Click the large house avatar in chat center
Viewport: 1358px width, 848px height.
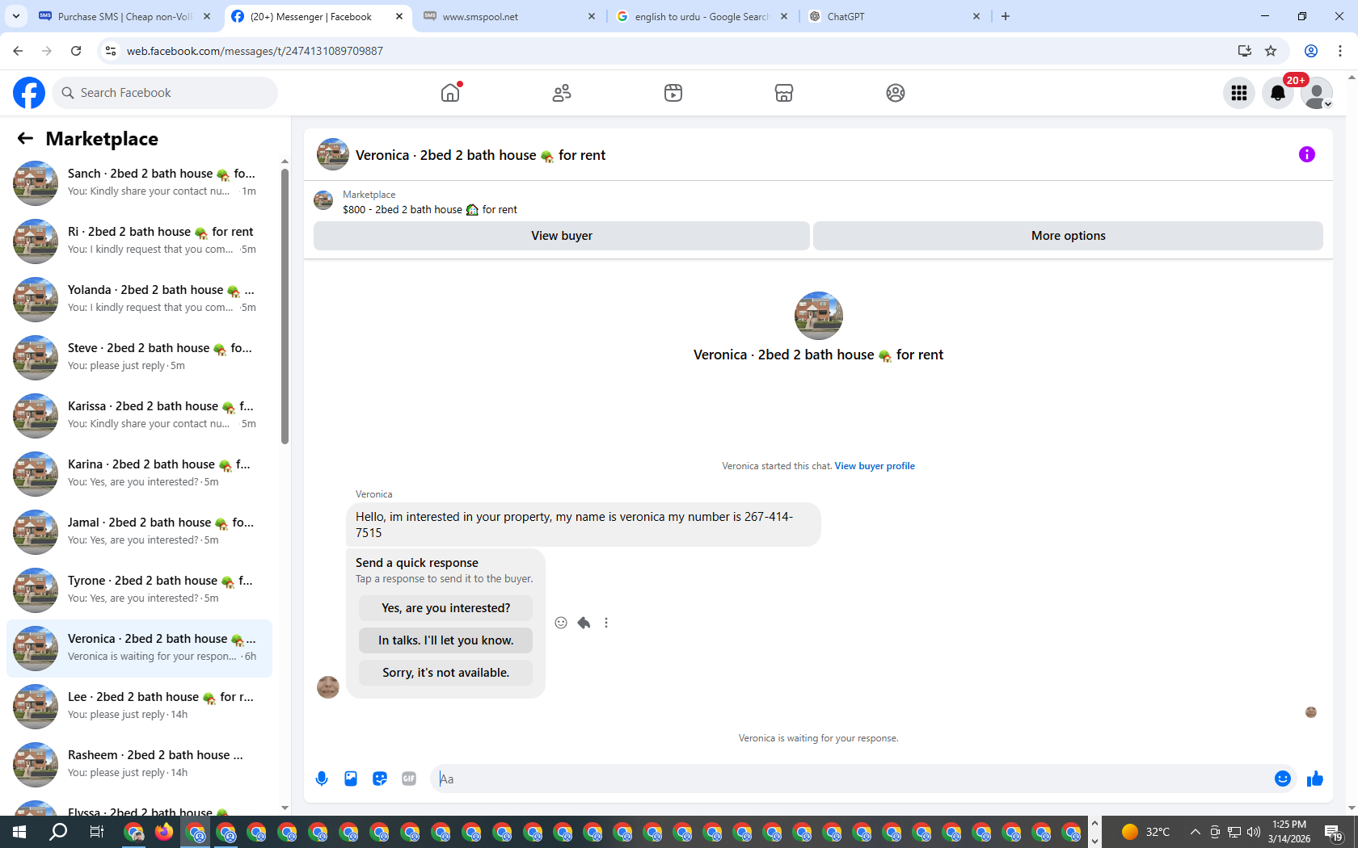(818, 316)
